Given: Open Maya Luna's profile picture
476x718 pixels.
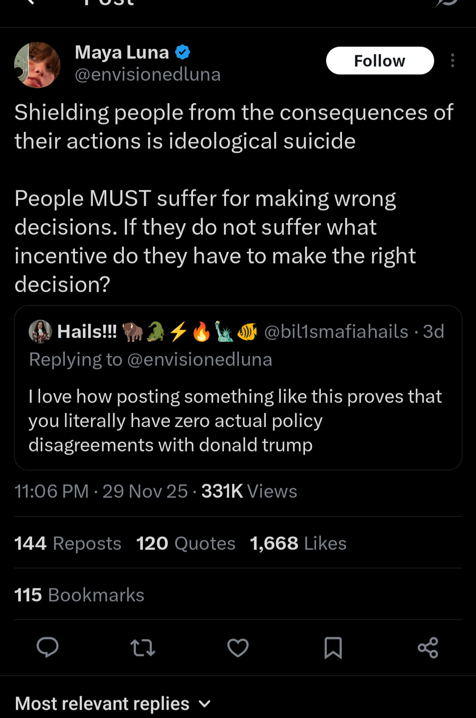Looking at the screenshot, I should pyautogui.click(x=37, y=65).
